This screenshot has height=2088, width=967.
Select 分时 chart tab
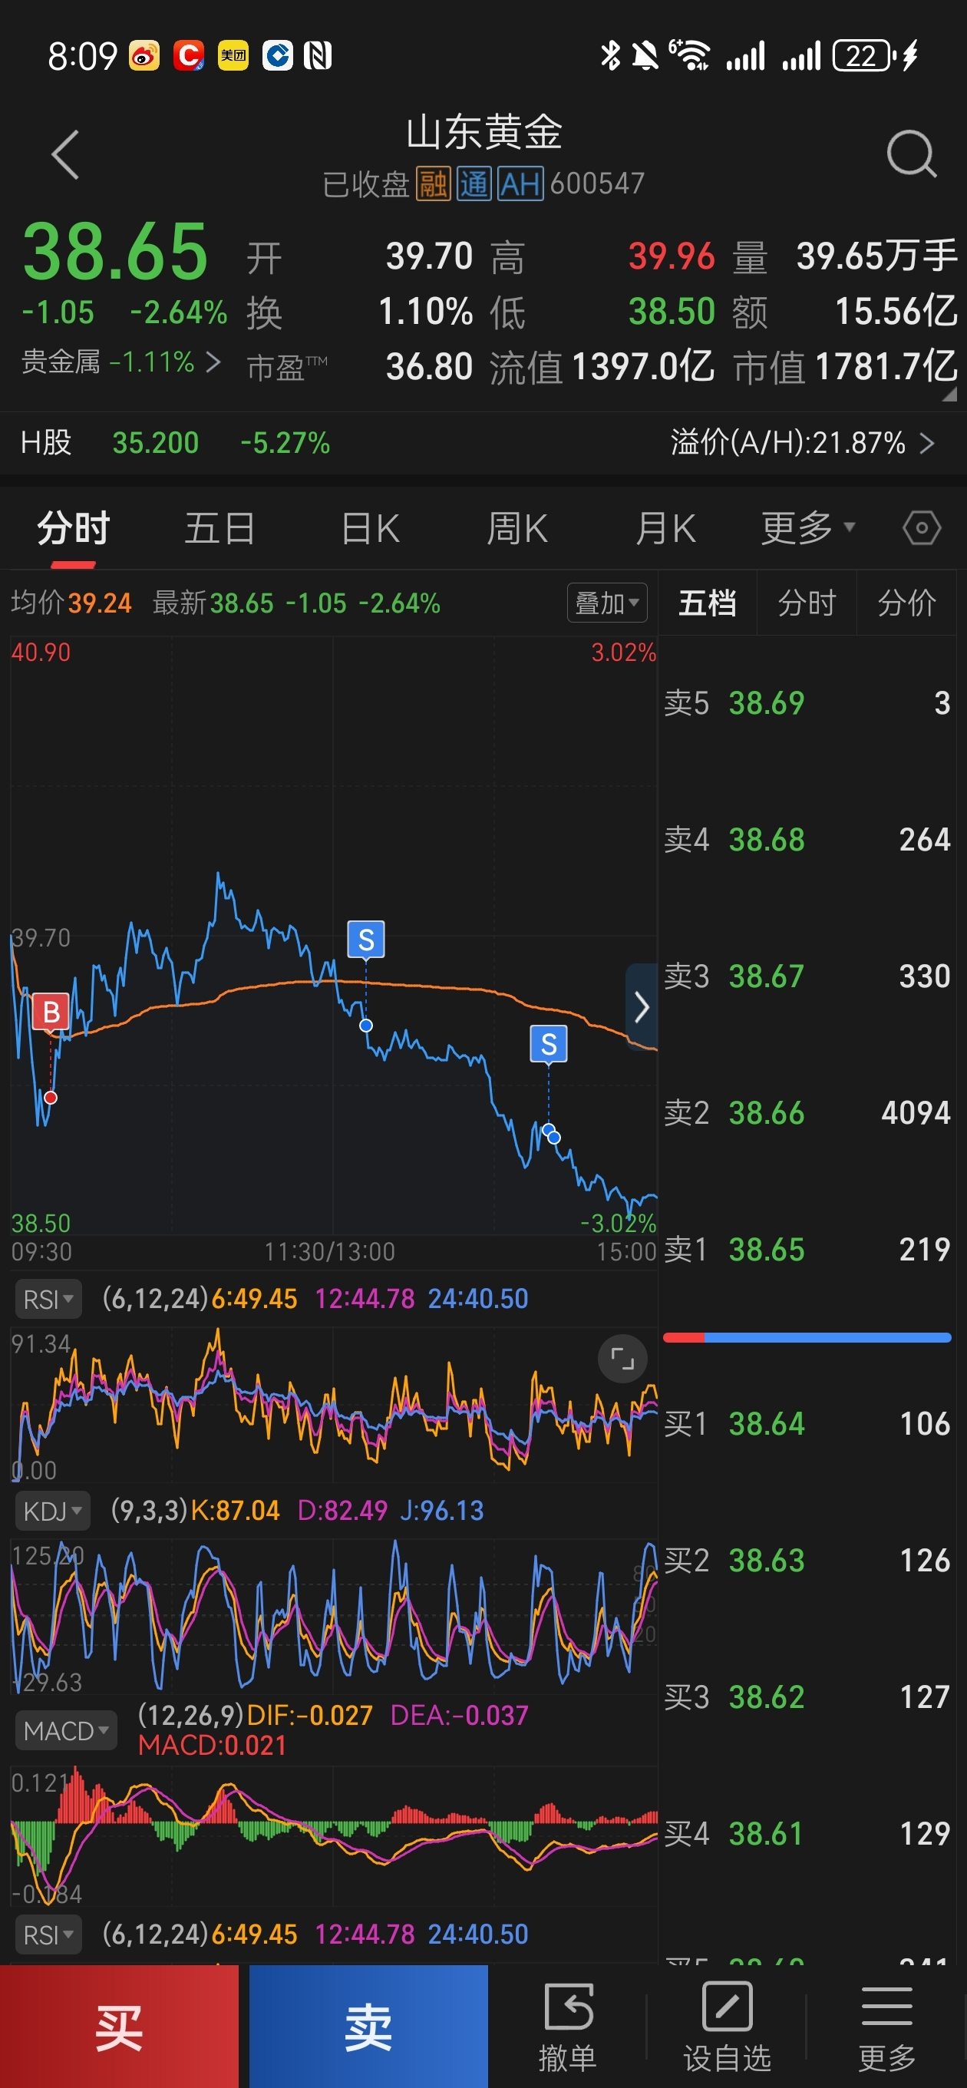click(74, 528)
